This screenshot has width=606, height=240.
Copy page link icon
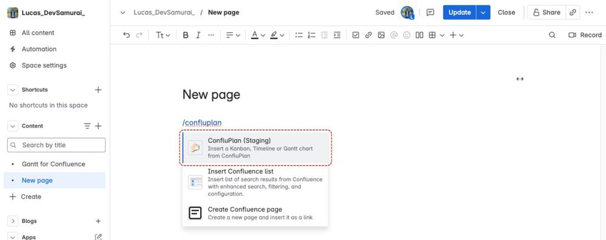[x=573, y=12]
